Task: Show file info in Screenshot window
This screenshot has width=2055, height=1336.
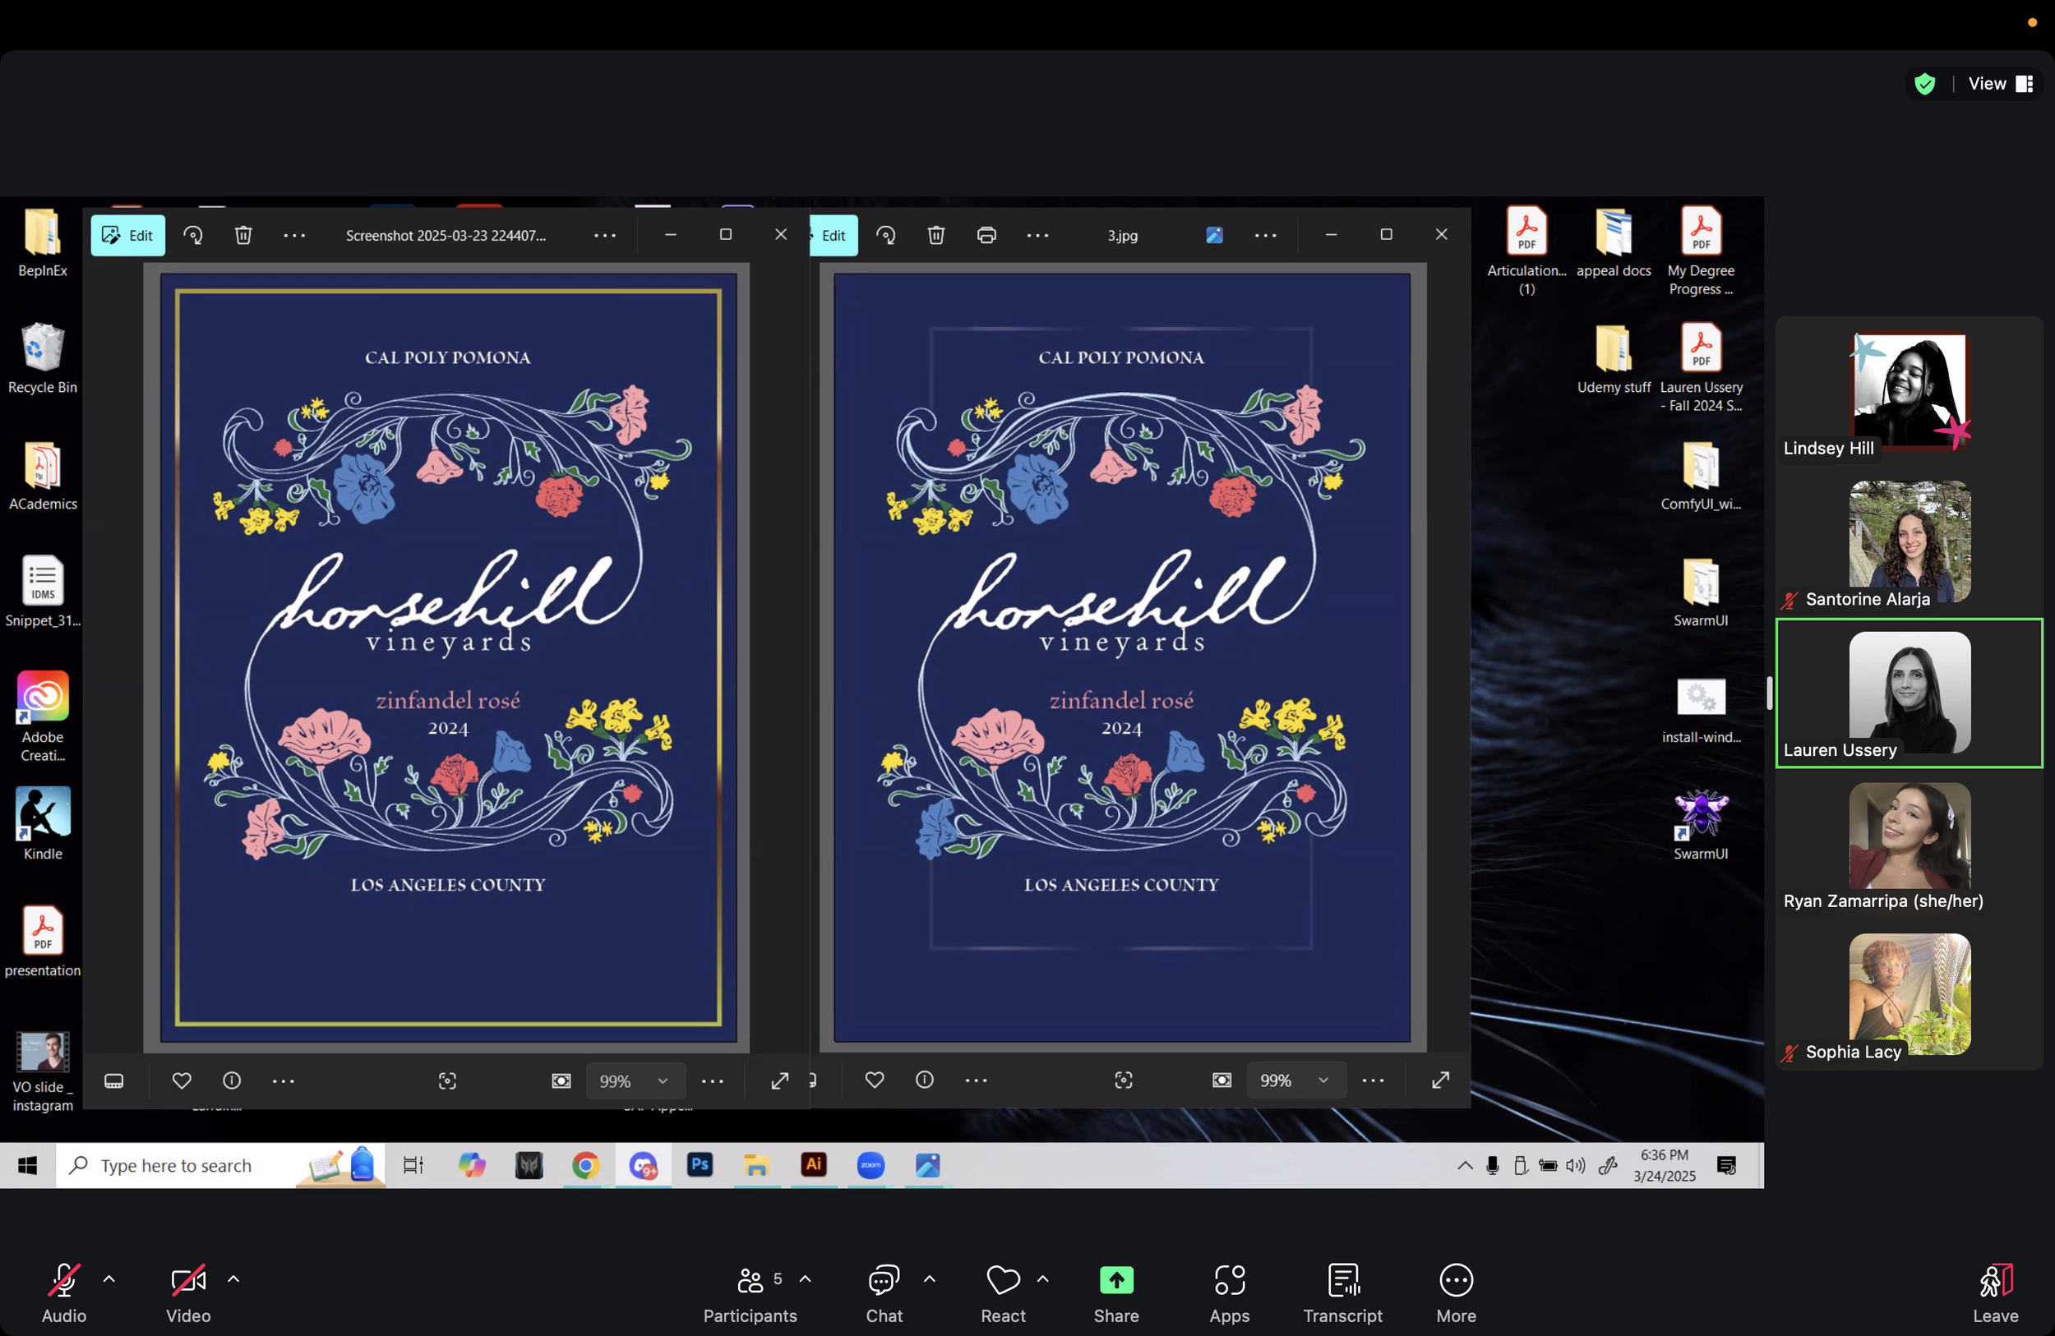Action: (x=232, y=1080)
